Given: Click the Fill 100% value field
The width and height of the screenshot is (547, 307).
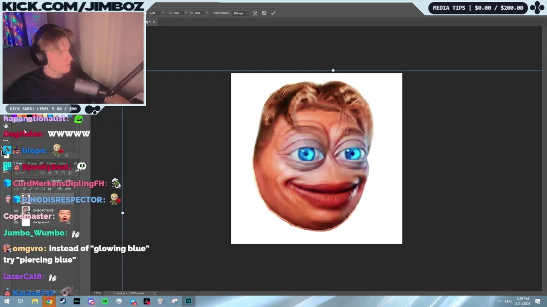Looking at the screenshot, I should [68, 189].
